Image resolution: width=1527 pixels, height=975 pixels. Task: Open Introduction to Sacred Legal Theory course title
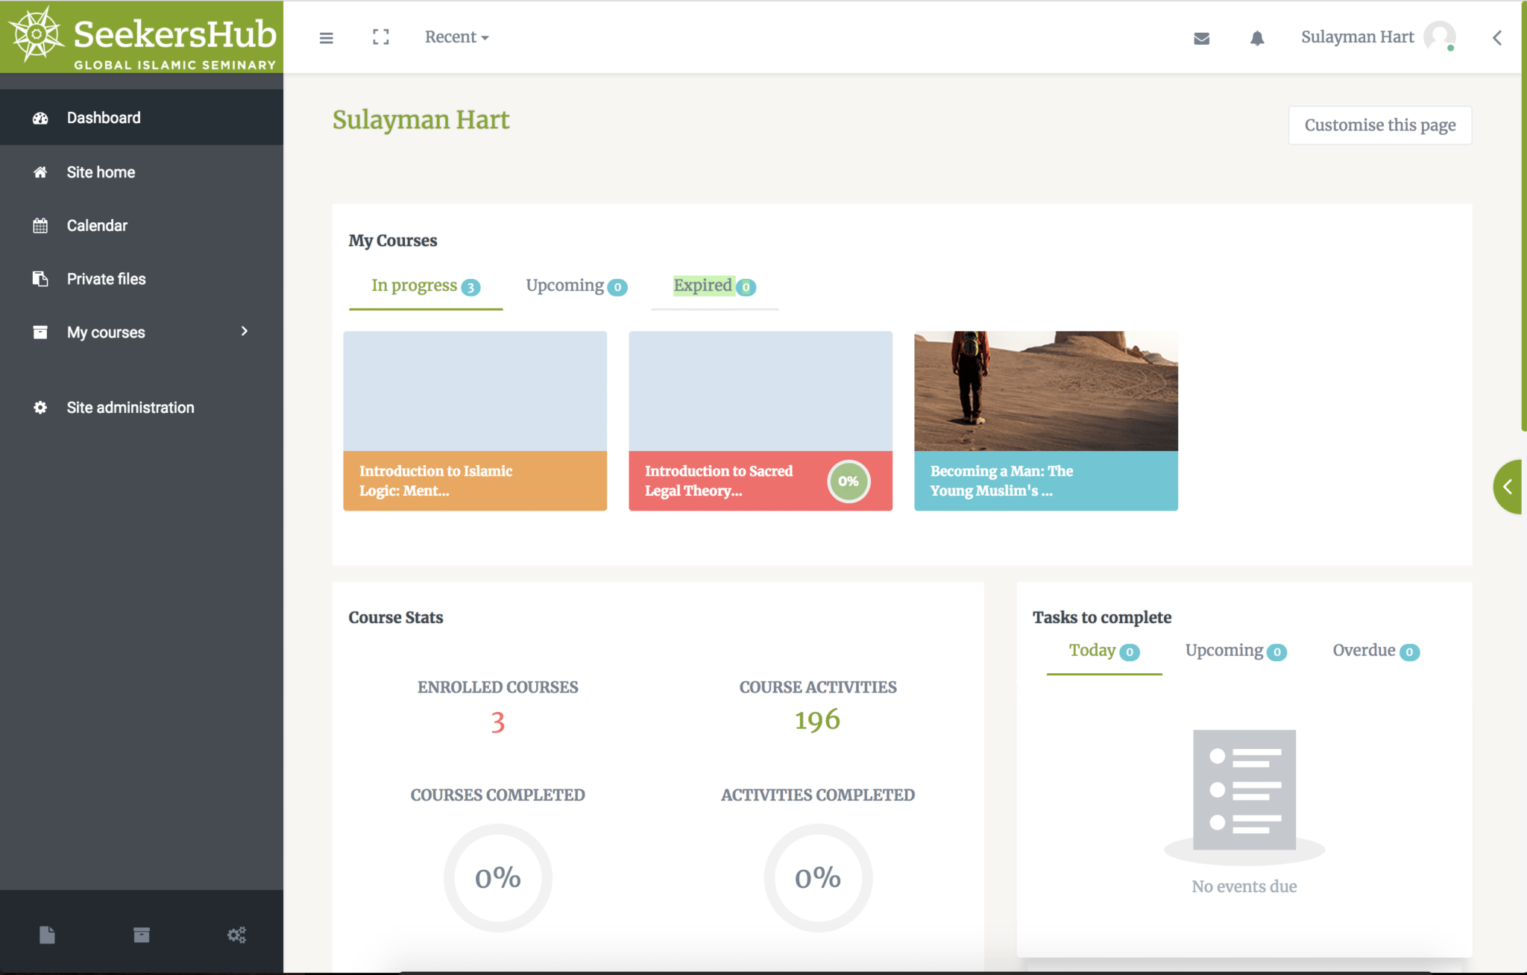click(x=719, y=481)
